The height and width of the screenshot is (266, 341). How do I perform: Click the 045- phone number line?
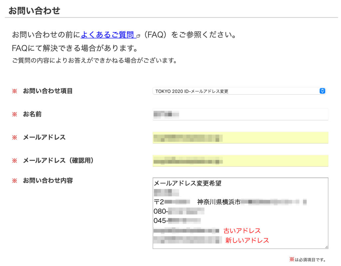177,221
